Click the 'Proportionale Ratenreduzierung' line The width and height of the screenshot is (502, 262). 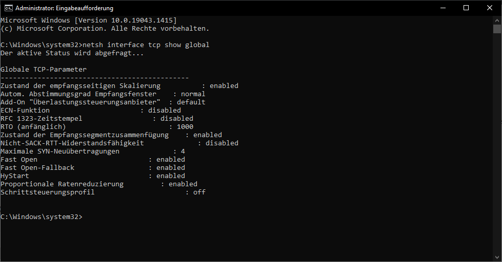99,184
